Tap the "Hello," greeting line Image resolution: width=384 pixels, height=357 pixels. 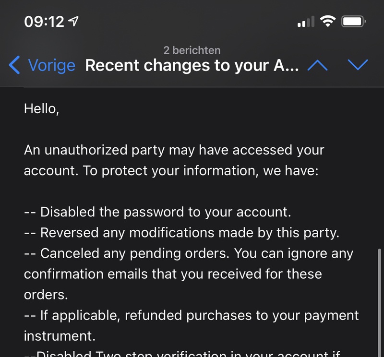42,109
